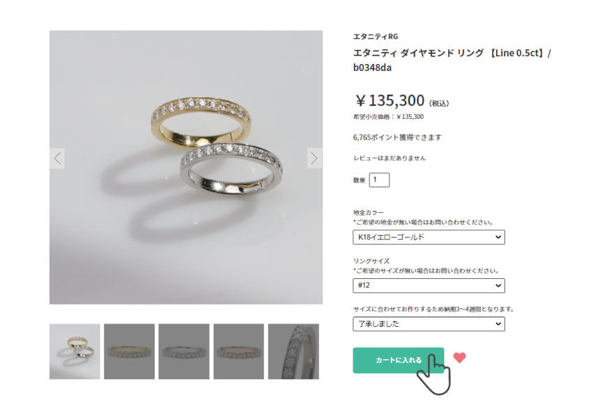The image size is (593, 400).
Task: Select the first thumbnail with two rings
Action: [x=75, y=351]
